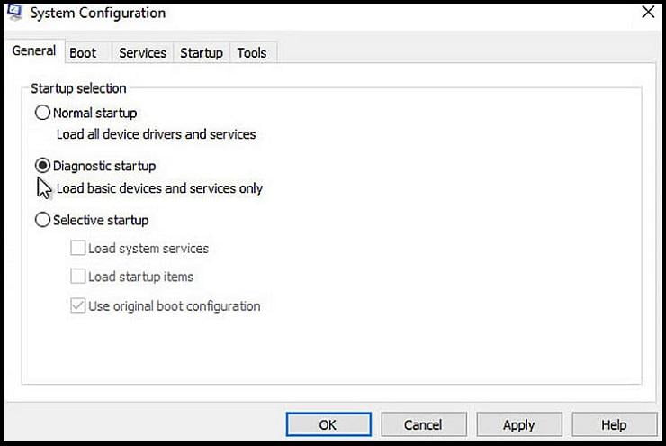Confirm changes with the OK button
This screenshot has height=446, width=666.
[x=328, y=424]
